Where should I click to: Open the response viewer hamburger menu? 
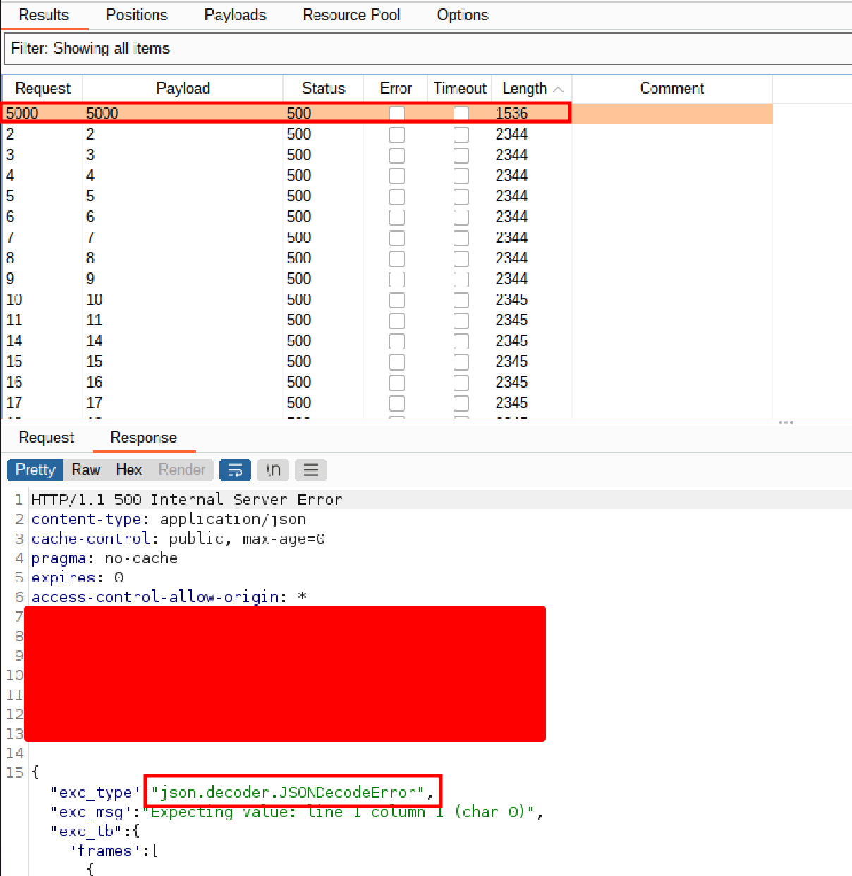click(x=311, y=470)
